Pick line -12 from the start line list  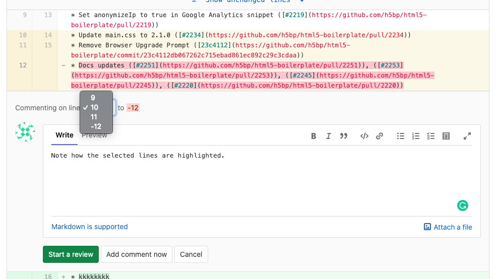pyautogui.click(x=96, y=126)
